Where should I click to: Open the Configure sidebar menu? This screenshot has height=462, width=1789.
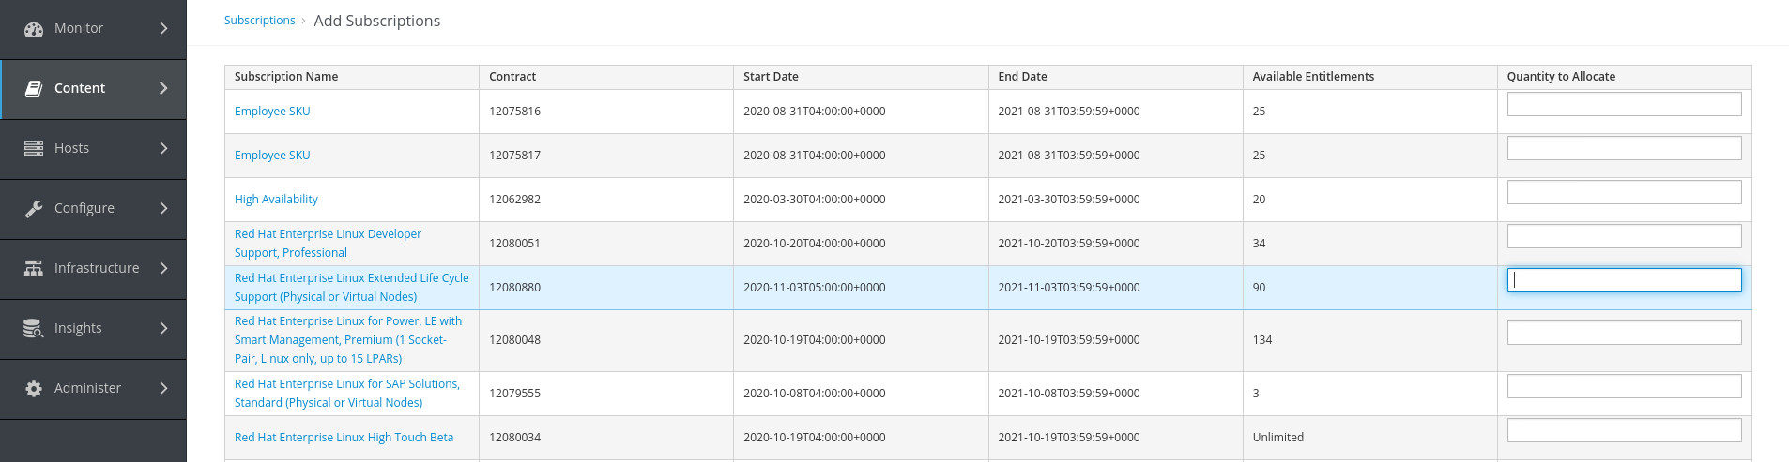pyautogui.click(x=84, y=208)
